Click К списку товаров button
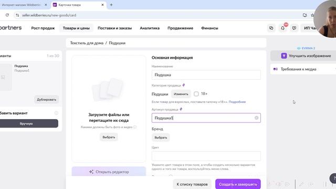336x189 pixels. (x=192, y=184)
